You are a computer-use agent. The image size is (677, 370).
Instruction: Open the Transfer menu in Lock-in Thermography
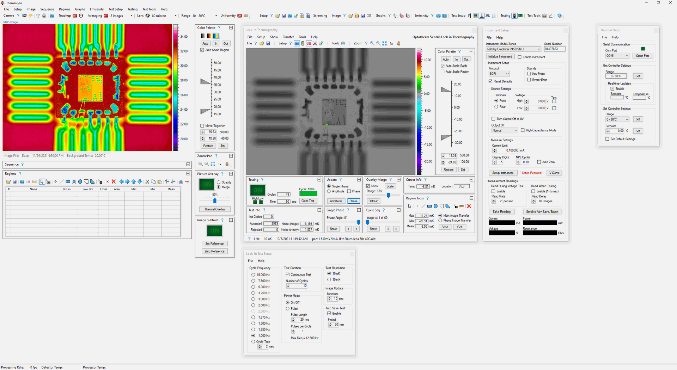pyautogui.click(x=288, y=37)
